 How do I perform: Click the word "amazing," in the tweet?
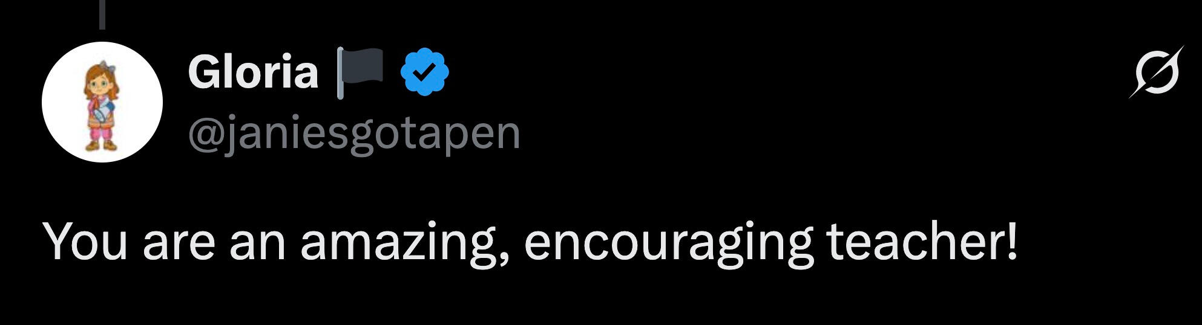[405, 242]
